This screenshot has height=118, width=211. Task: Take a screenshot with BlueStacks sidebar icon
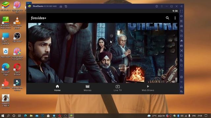181,50
